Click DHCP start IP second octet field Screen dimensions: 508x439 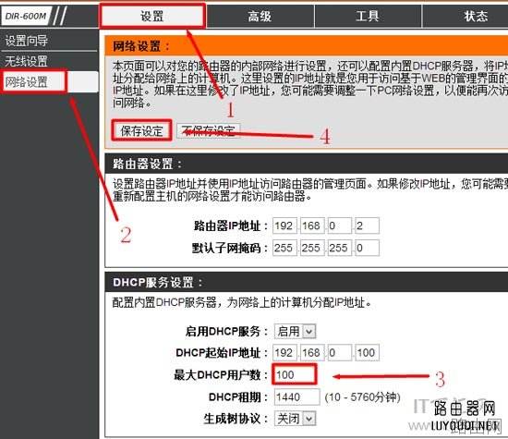[x=312, y=352]
